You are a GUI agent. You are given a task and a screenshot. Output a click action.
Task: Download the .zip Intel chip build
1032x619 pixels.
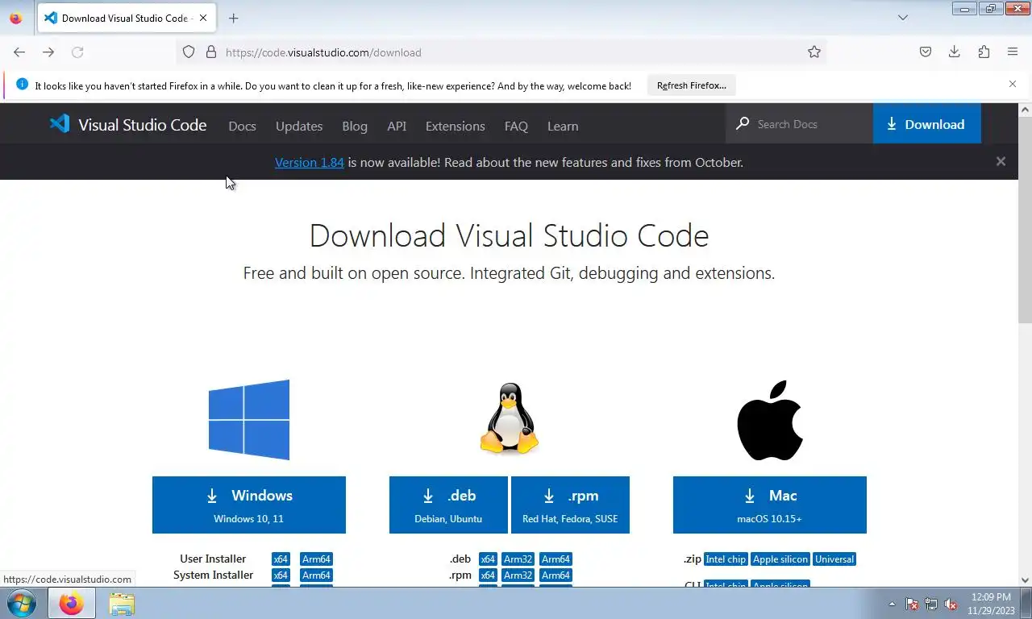click(726, 559)
